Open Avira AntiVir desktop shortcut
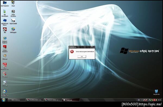Image resolution: width=163 pixels, height=107 pixels. (5, 66)
